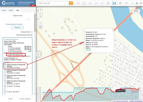Click Условные обозначения heading
The image size is (143, 102).
pyautogui.click(x=11, y=39)
